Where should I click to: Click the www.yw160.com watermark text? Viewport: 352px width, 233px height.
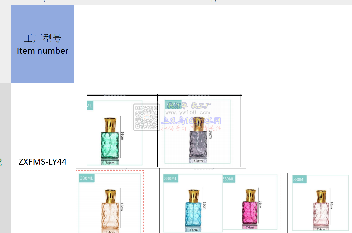coord(188,113)
